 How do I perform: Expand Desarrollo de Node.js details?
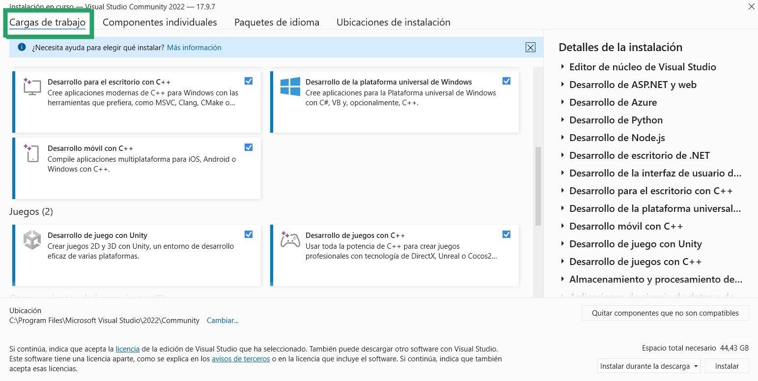click(x=562, y=138)
